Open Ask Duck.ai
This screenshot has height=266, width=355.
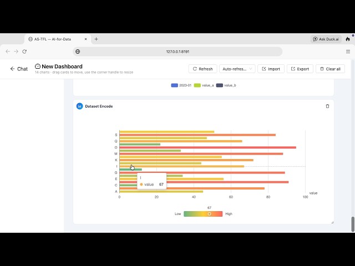pos(326,39)
